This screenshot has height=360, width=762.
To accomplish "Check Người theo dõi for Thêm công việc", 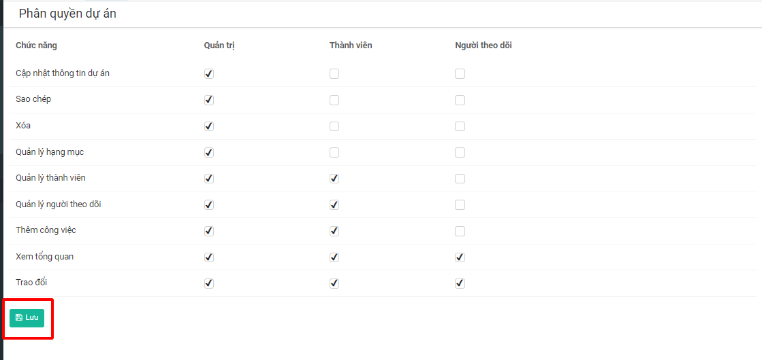I will click(460, 231).
